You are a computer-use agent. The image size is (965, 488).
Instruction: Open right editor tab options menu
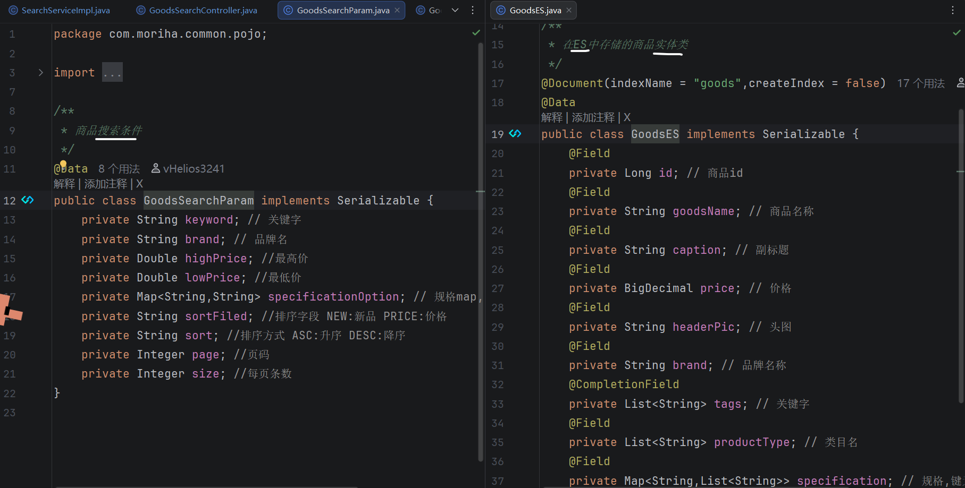953,10
